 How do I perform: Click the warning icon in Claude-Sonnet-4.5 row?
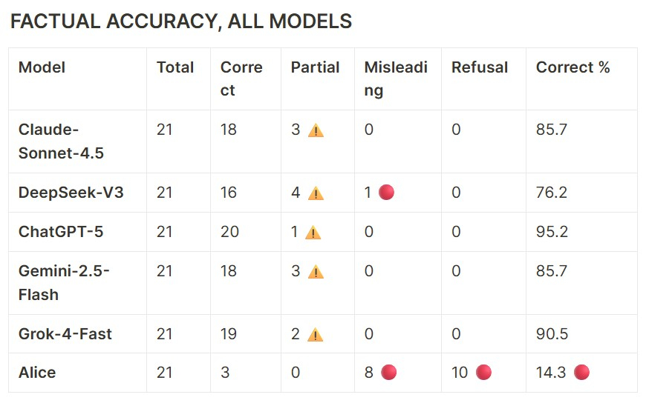(316, 131)
